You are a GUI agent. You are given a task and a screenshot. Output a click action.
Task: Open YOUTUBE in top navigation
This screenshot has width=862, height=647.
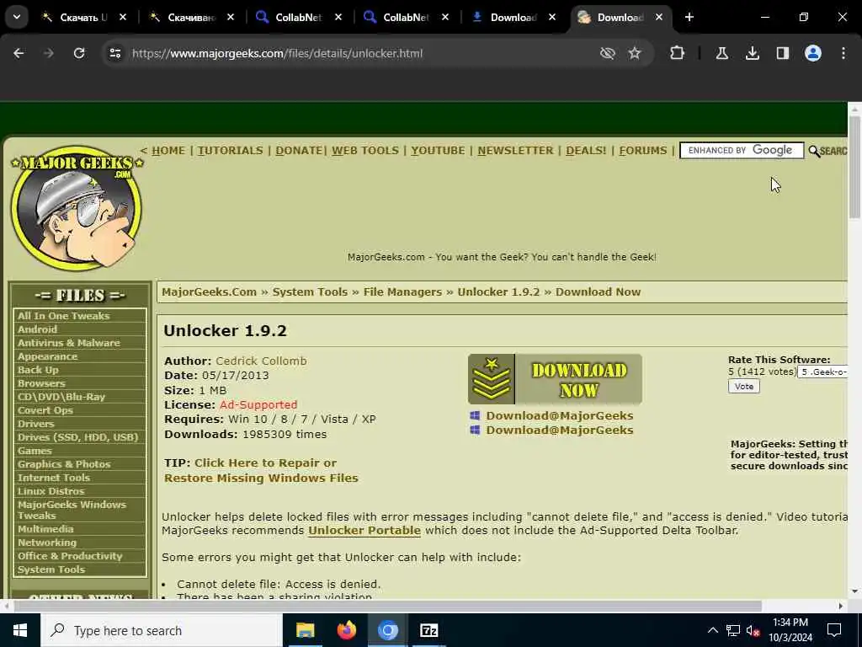[x=438, y=150]
